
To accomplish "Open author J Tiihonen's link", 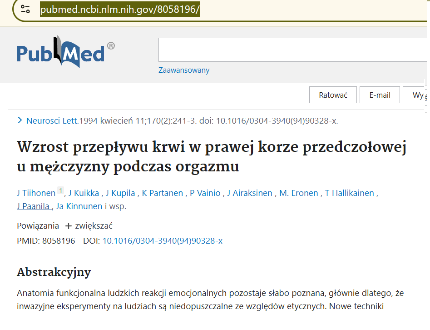I will pos(36,193).
